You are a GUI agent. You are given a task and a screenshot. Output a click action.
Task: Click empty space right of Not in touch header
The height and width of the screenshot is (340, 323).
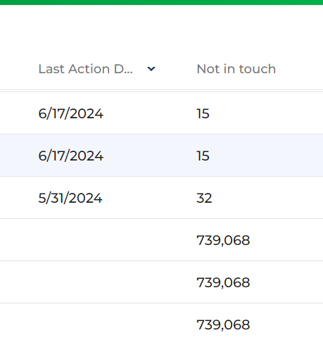(x=300, y=69)
